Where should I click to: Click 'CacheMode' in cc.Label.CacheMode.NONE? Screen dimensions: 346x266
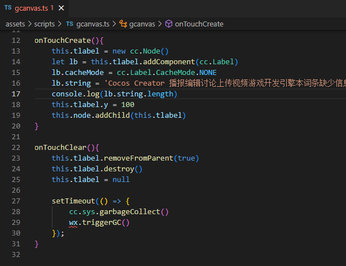click(176, 73)
